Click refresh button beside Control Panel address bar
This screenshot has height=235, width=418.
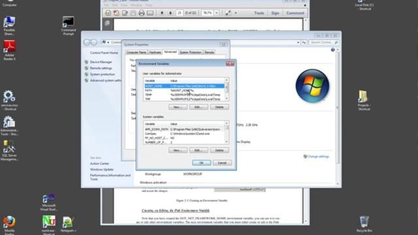click(304, 42)
